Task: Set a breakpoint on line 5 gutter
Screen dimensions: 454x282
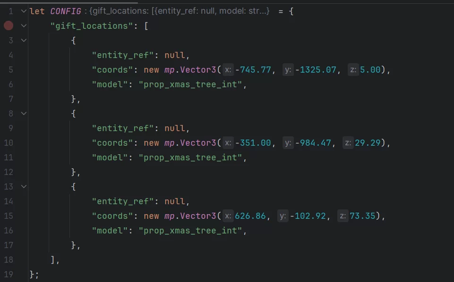Action: 9,69
